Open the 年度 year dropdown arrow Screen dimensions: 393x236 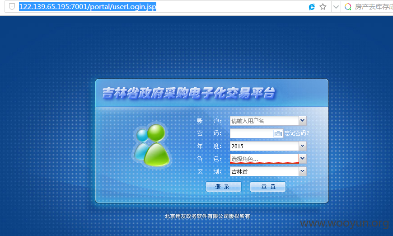pos(303,146)
